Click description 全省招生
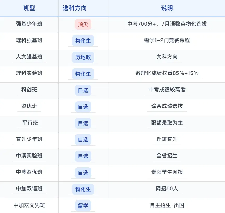225x213 pixels. [x=167, y=156]
